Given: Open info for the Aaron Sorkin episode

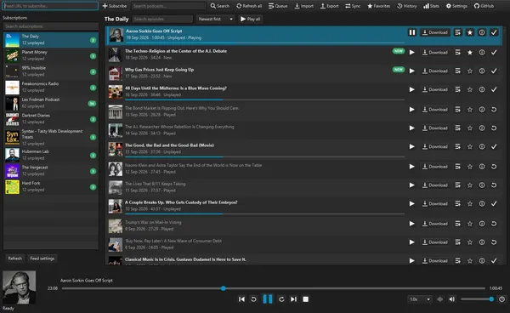Looking at the screenshot, I should [482, 32].
